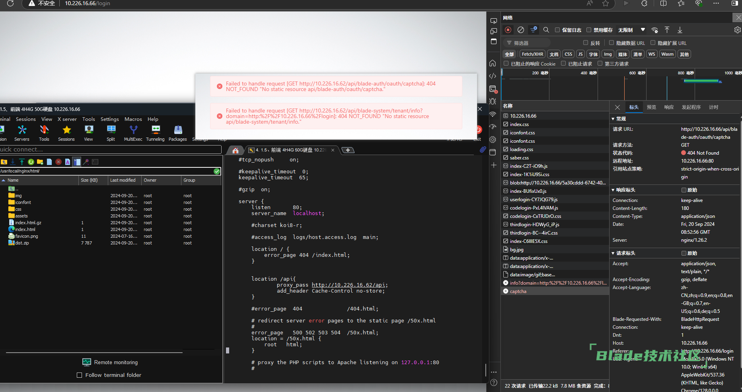Clear the network log
Image resolution: width=742 pixels, height=392 pixels.
[x=521, y=30]
